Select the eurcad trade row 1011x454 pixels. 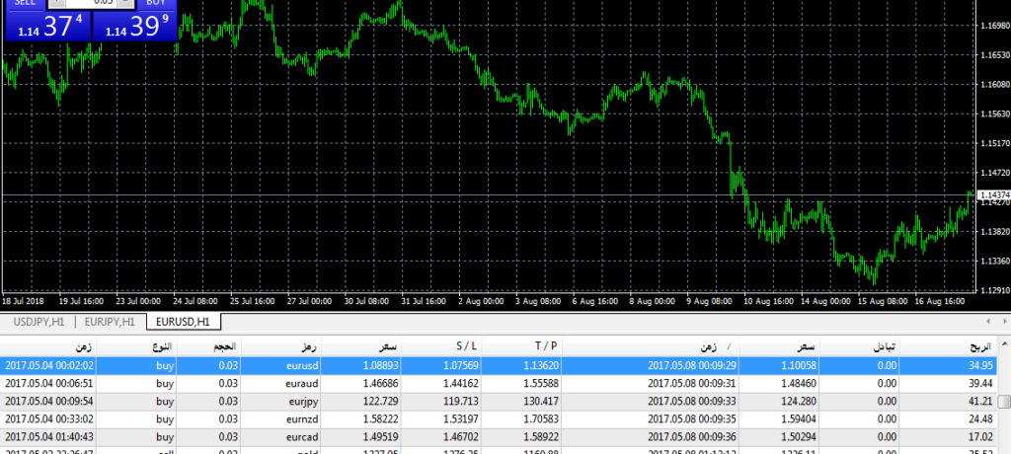[494, 436]
